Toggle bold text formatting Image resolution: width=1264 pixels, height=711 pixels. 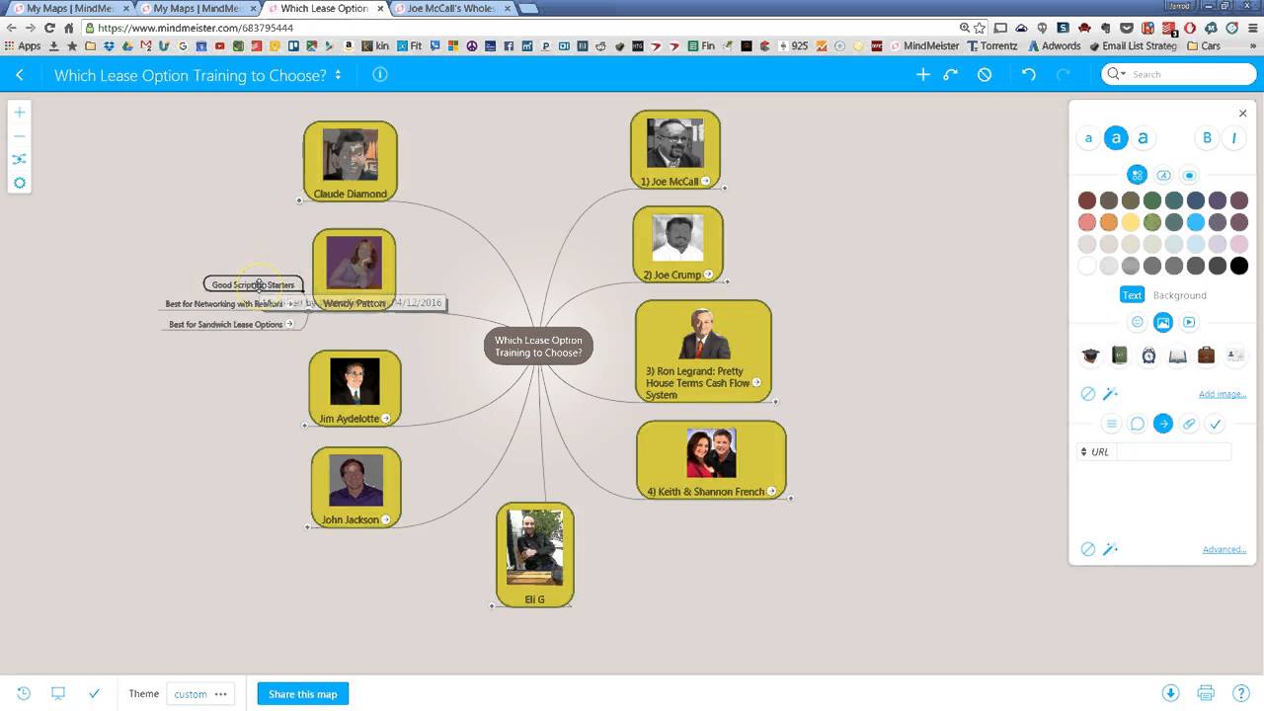coord(1207,138)
